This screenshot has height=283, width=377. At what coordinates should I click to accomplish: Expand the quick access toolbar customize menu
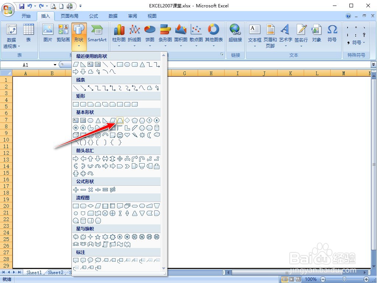pyautogui.click(x=80, y=6)
